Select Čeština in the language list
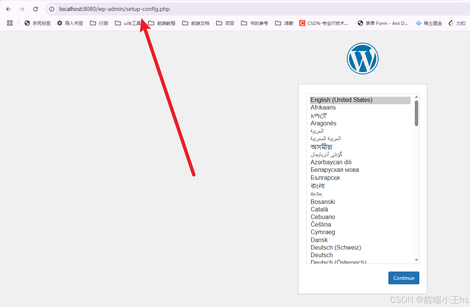This screenshot has height=307, width=470. pyautogui.click(x=360, y=225)
